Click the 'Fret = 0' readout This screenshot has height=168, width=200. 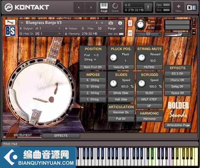pos(91,55)
